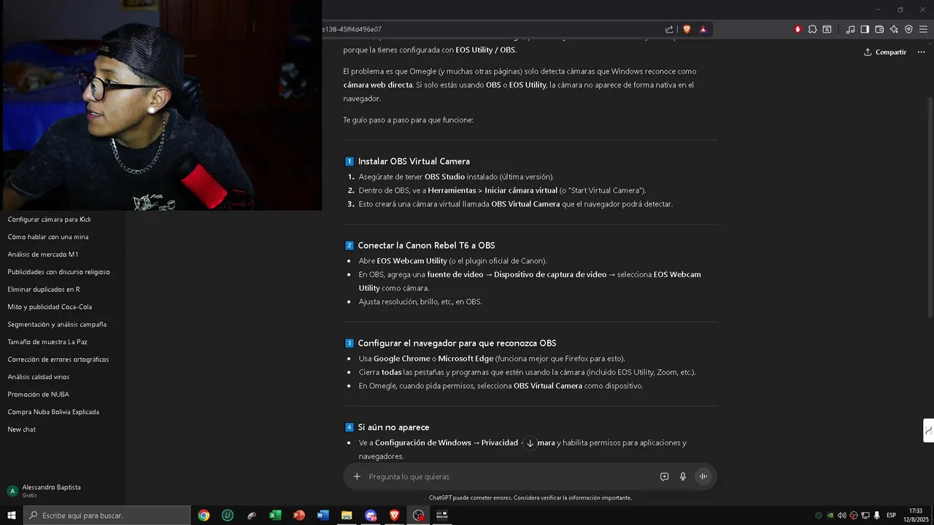Screen dimensions: 934x525
Task: Open chat 'Publicidades con discurso religioso'
Action: click(58, 272)
